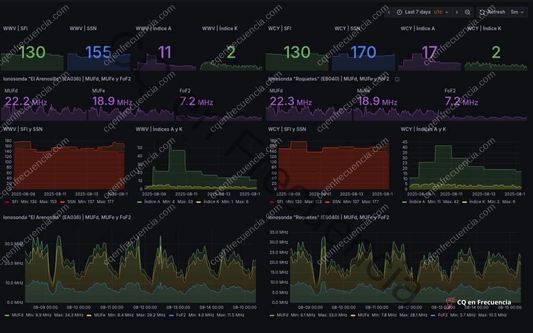This screenshot has width=533, height=333.
Task: Click the Refresh dashboard button
Action: pos(491,12)
